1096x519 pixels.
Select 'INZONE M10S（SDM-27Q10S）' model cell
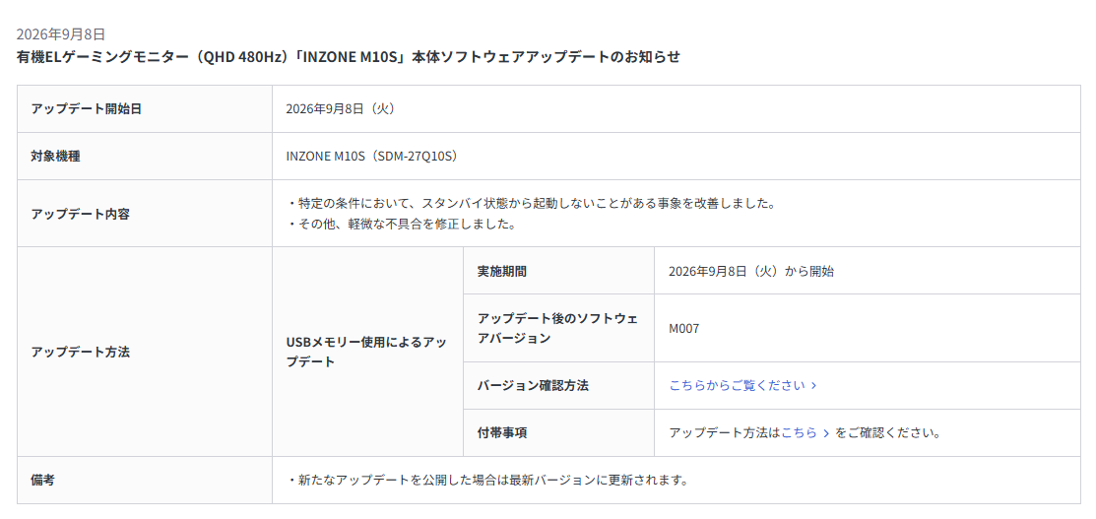tap(676, 156)
